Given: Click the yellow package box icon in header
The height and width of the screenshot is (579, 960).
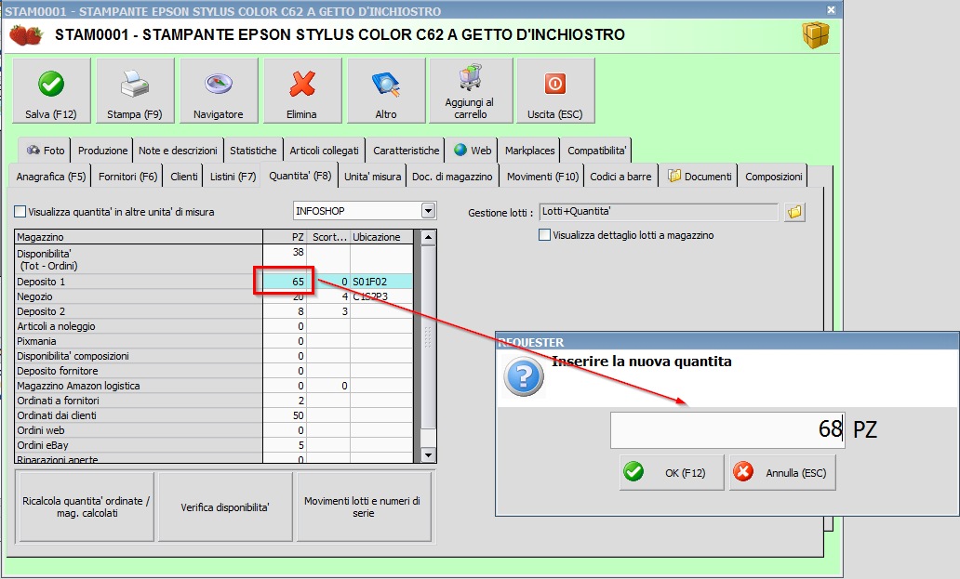Looking at the screenshot, I should 816,34.
